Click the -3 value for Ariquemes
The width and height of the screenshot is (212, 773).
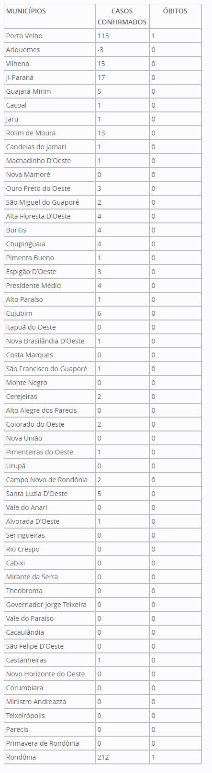click(122, 50)
